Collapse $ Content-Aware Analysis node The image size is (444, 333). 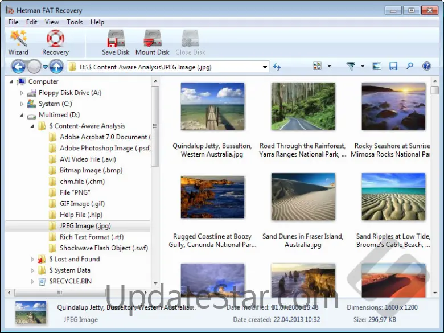[32, 126]
